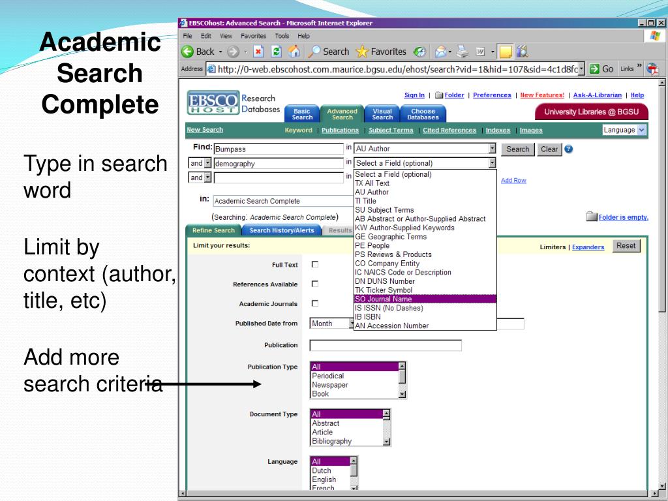Open the AU Author field dropdown
Viewport: 668px width, 501px height.
tap(492, 148)
